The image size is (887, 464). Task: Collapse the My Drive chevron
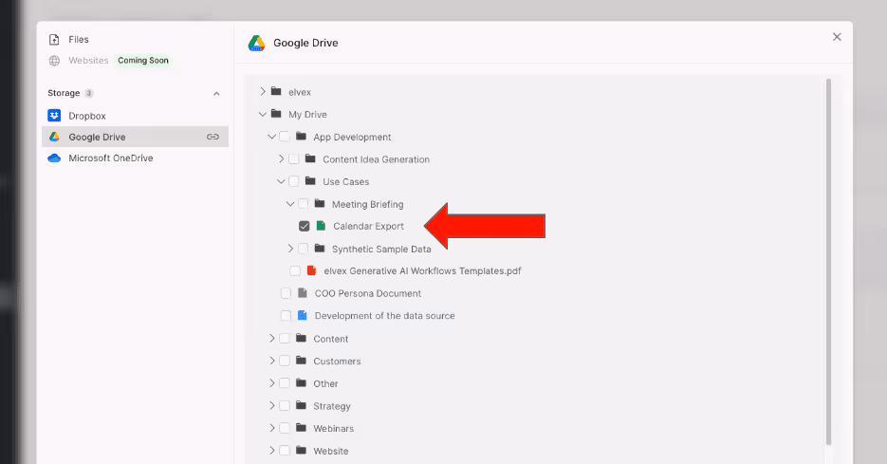(x=263, y=114)
